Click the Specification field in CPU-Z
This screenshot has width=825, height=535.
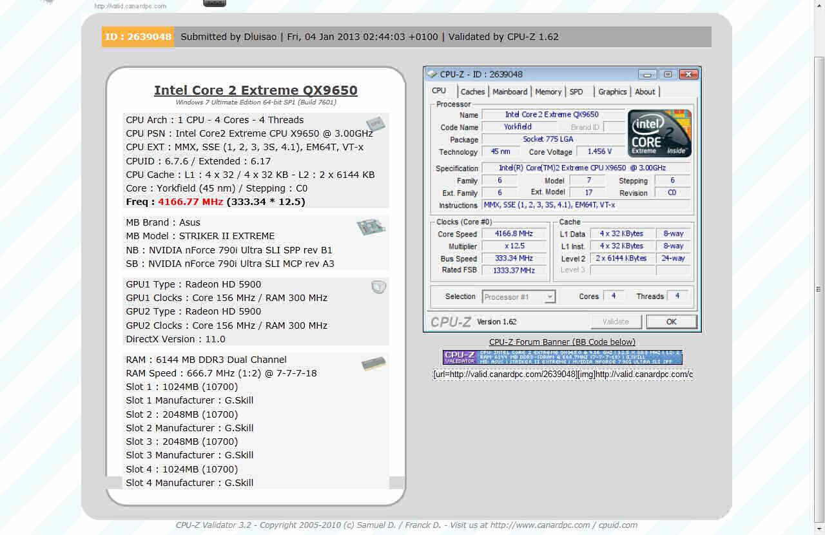(586, 168)
